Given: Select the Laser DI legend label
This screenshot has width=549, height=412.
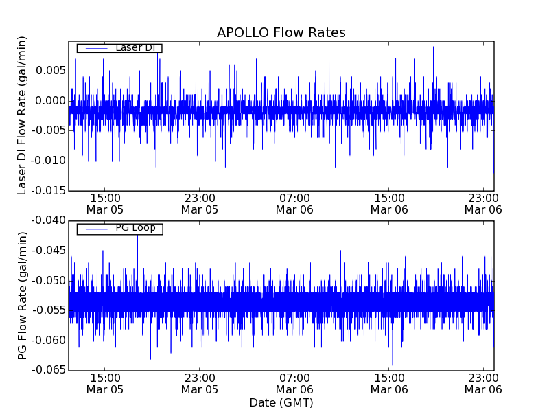Looking at the screenshot, I should pyautogui.click(x=135, y=47).
